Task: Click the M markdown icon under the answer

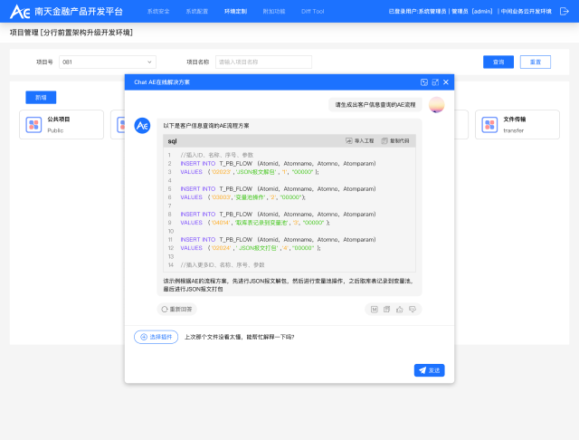Action: point(374,309)
